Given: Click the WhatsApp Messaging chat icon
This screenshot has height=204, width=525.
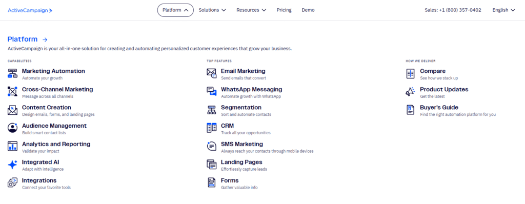Looking at the screenshot, I should 212,92.
